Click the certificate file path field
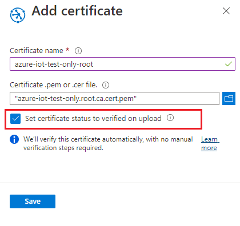This screenshot has height=226, width=240. point(114,98)
